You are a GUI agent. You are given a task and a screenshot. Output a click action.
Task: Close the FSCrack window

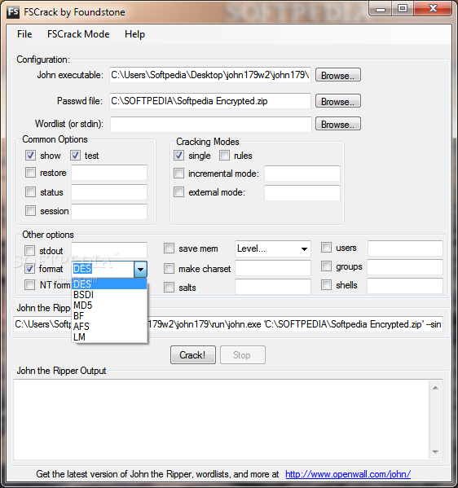(x=433, y=9)
